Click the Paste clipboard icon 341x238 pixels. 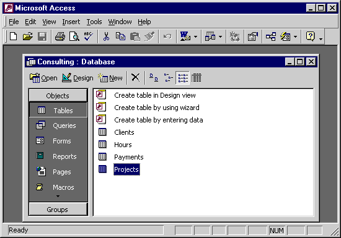tap(135, 36)
